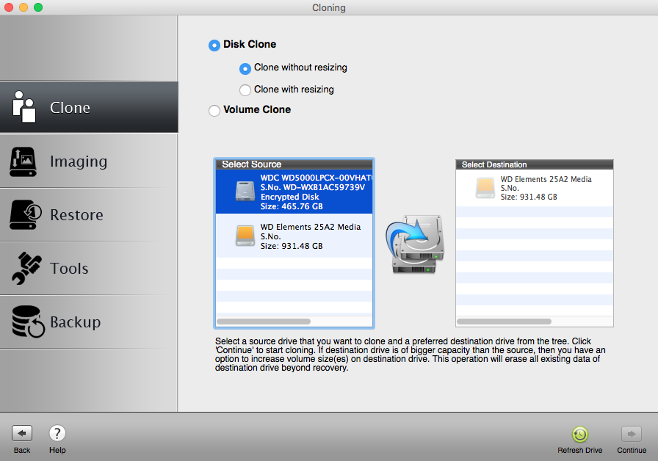Click WD Elements drive icon in destination list
The image size is (658, 461).
[x=485, y=188]
